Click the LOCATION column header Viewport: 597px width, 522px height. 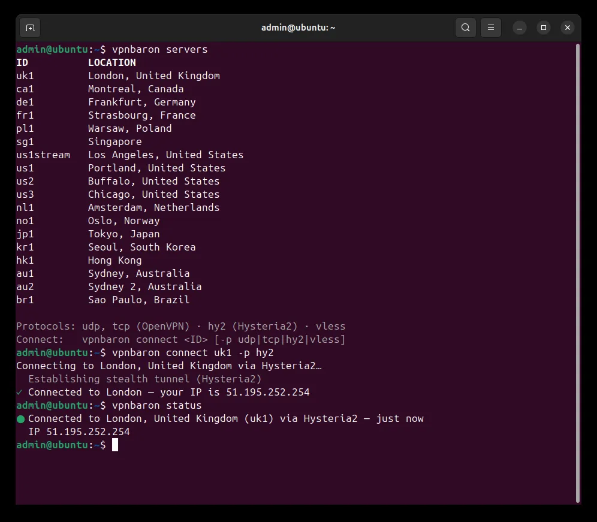click(112, 62)
